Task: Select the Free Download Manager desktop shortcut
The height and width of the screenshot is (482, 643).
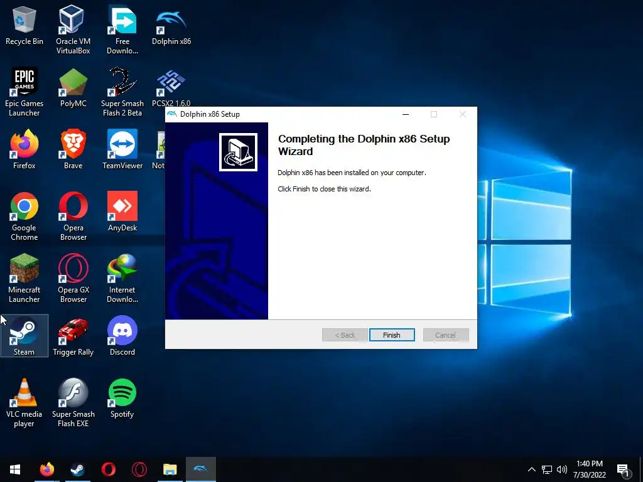Action: [122, 30]
